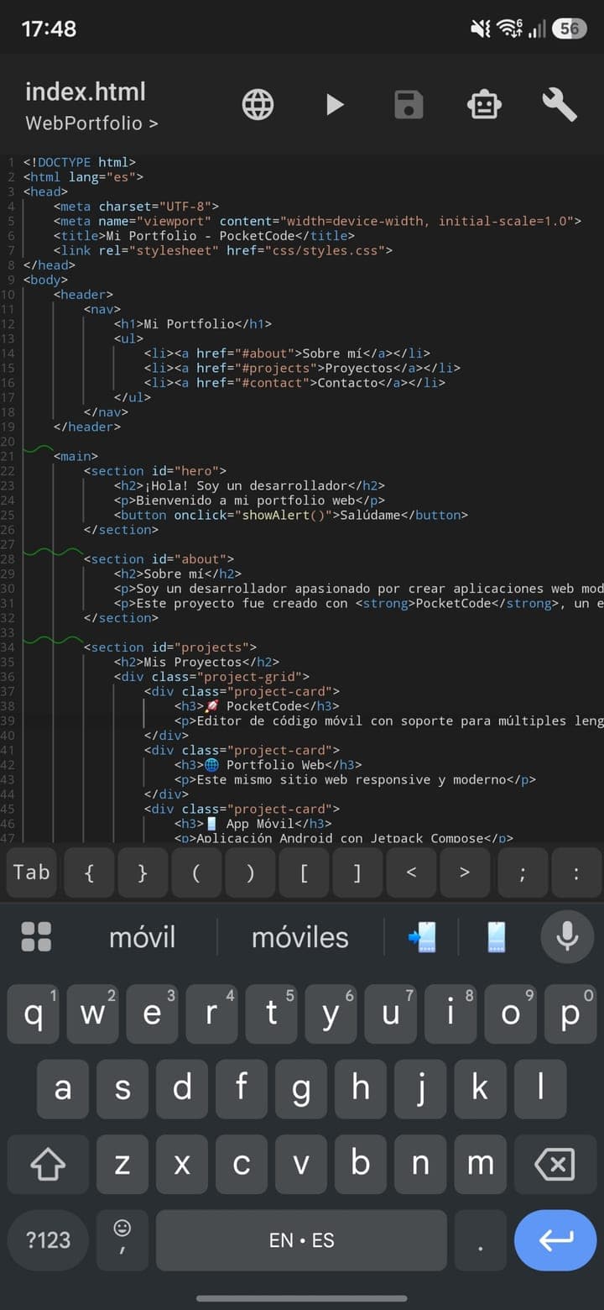Tap the blue enter key

pos(555,1239)
